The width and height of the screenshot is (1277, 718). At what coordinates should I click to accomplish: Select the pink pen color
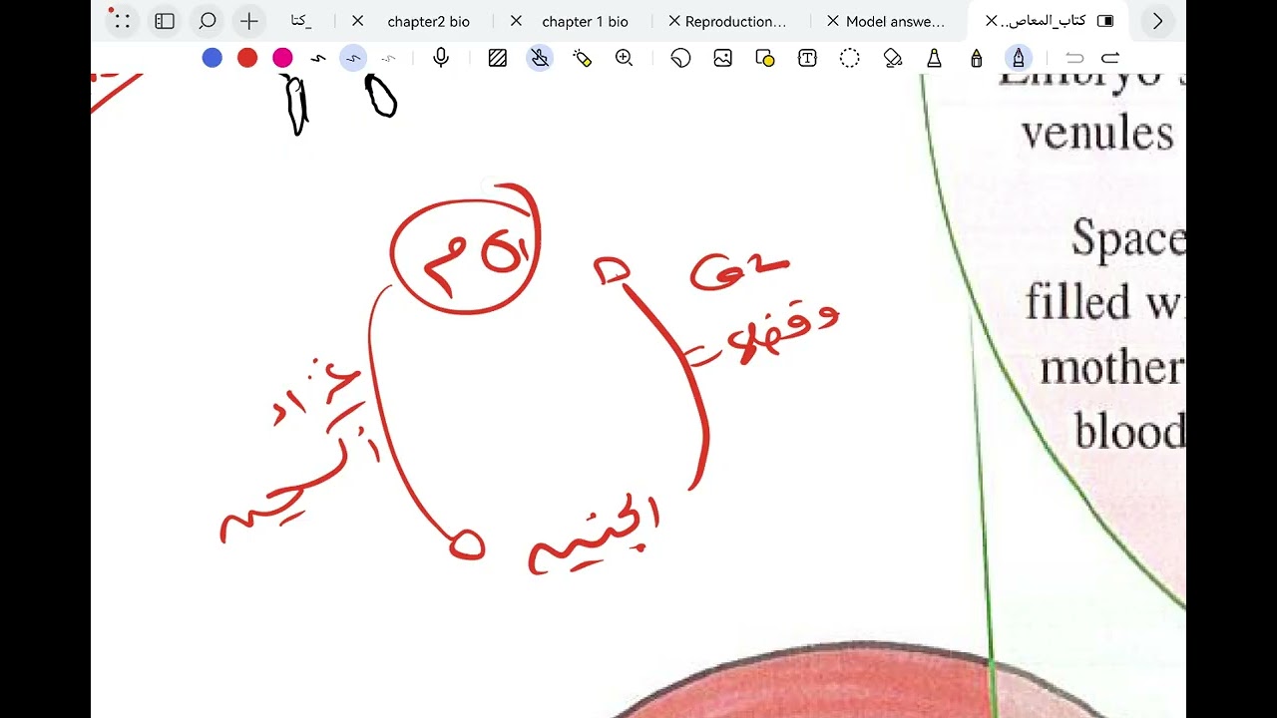coord(282,58)
